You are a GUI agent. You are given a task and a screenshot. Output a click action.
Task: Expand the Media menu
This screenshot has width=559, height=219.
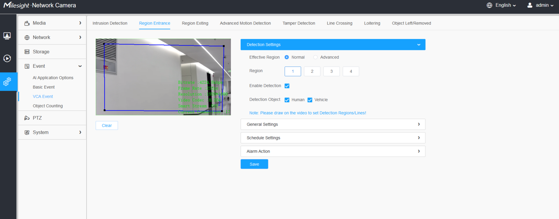tap(52, 23)
